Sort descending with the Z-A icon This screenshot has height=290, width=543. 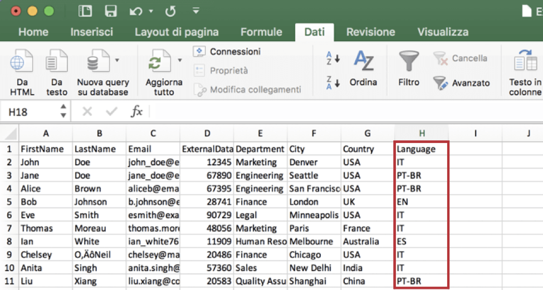pos(333,82)
